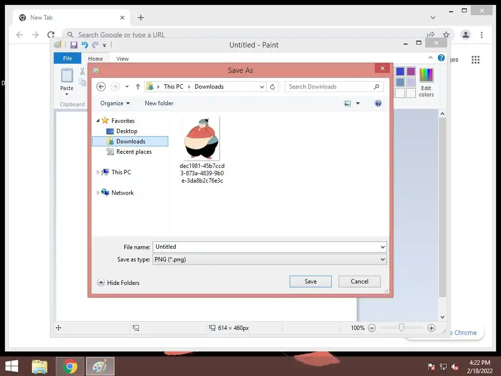Select the steel blue color swatch
This screenshot has width=501, height=376.
400,82
